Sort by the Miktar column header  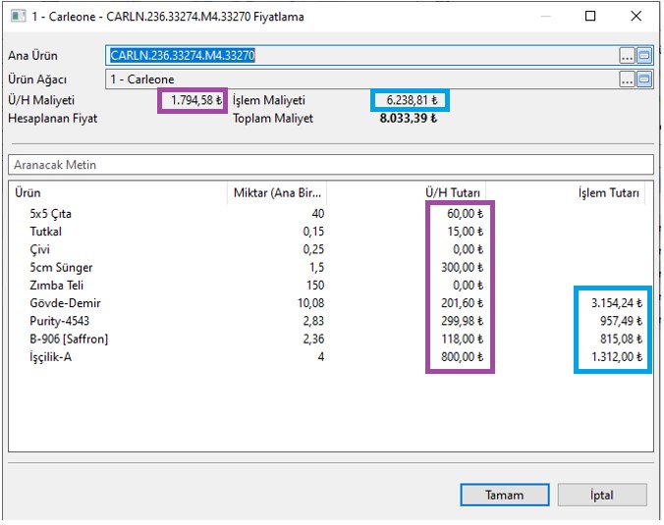click(x=278, y=193)
